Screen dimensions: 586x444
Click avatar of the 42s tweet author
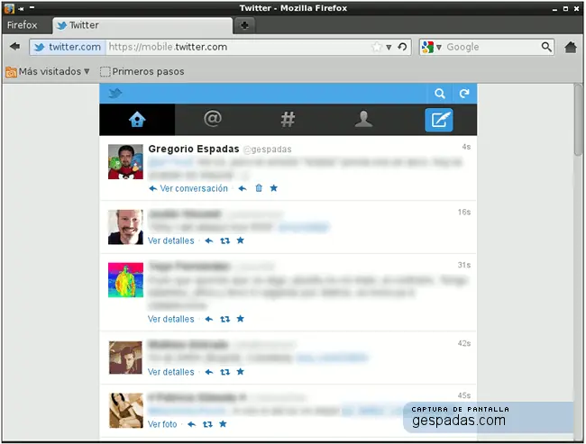[x=125, y=358]
